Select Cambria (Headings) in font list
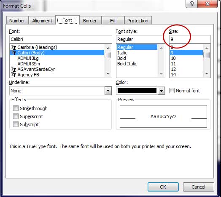 [57, 47]
